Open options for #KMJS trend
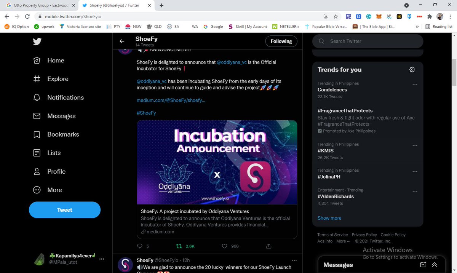Screen dimensions: 457x273 click(415, 145)
